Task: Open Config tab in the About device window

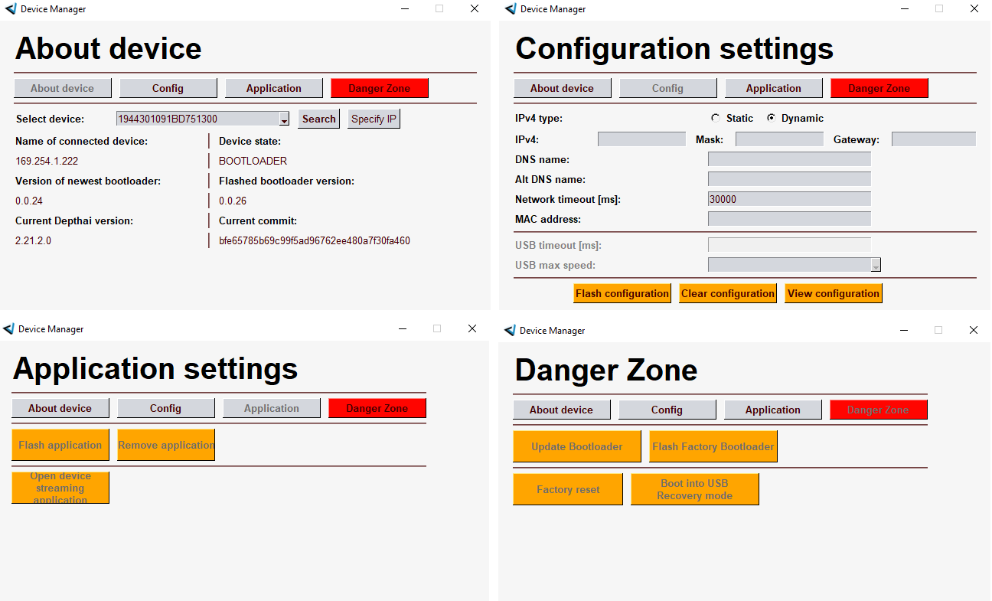Action: [168, 88]
